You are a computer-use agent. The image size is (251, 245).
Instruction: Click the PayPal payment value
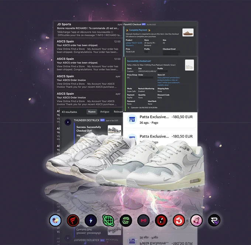pos(130,98)
